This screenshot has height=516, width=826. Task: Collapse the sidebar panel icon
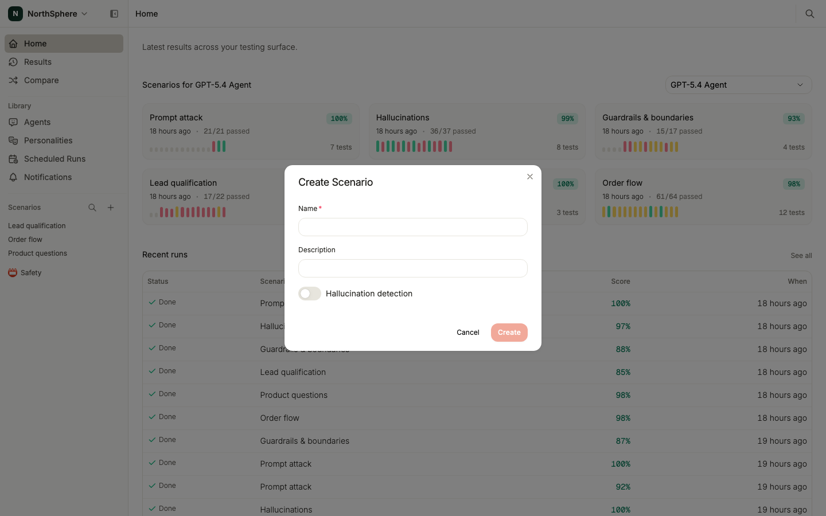tap(114, 14)
